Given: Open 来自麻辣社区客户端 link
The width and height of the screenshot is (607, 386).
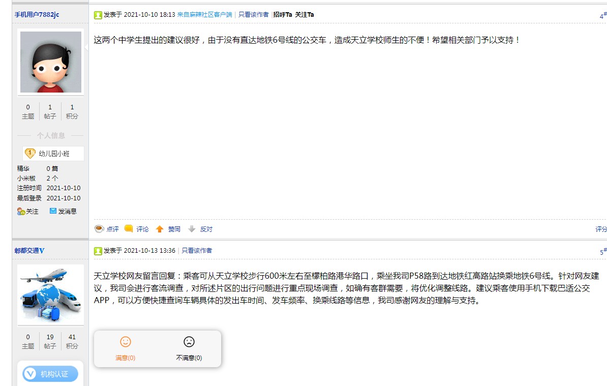Looking at the screenshot, I should pyautogui.click(x=204, y=15).
